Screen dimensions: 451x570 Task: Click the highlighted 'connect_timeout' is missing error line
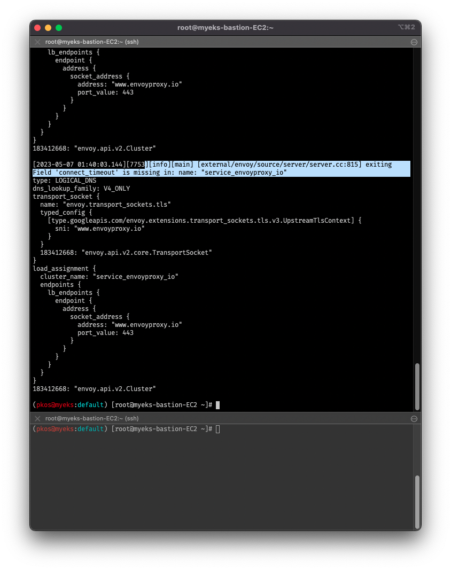click(x=160, y=173)
